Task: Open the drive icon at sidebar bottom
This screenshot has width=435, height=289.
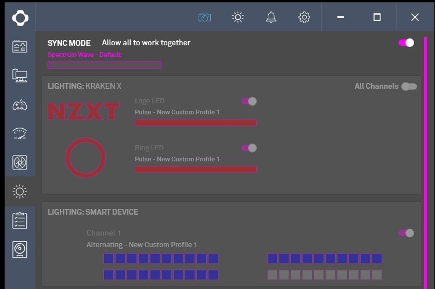Action: click(x=20, y=250)
